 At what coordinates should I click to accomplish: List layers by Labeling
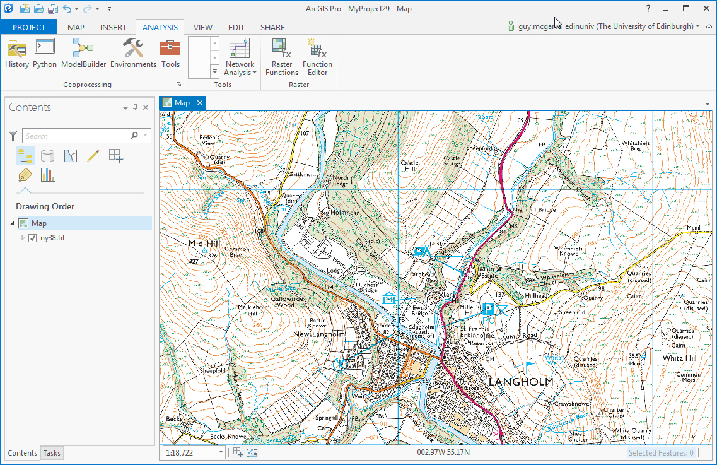tap(25, 175)
